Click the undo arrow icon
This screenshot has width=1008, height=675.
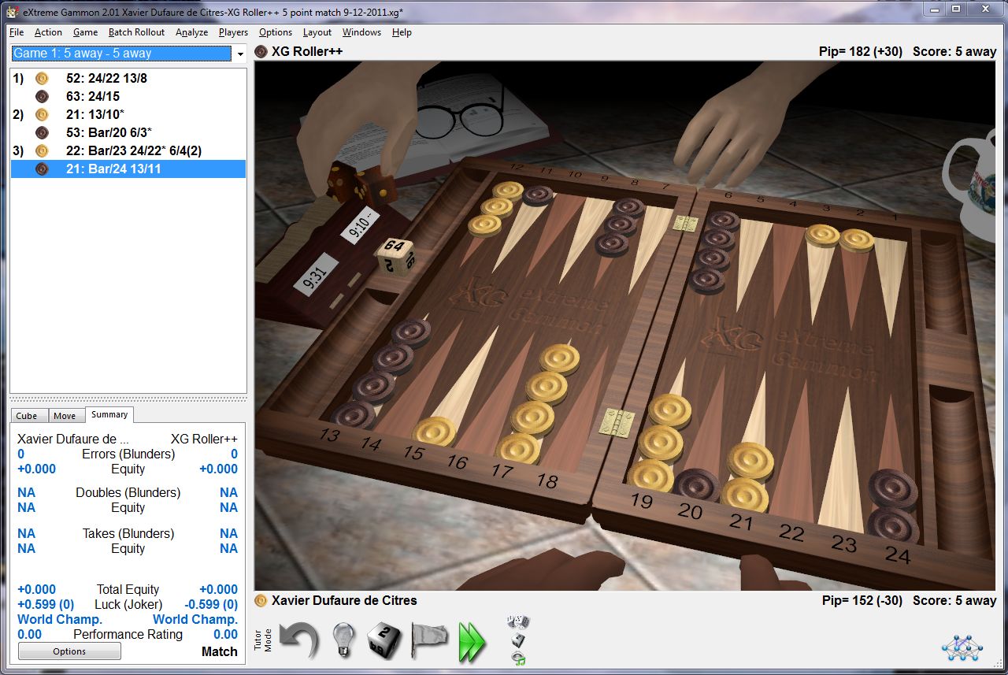click(300, 639)
